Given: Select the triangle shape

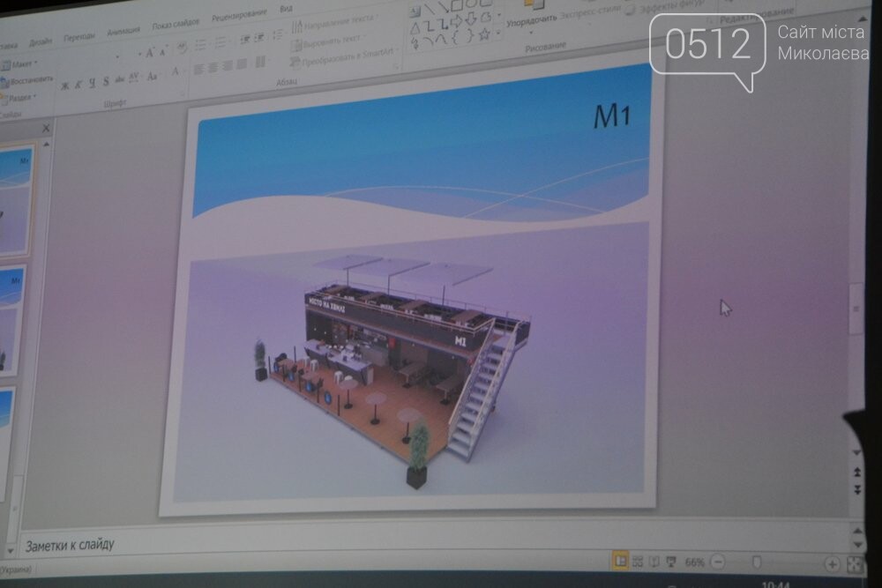Looking at the screenshot, I should (x=415, y=28).
